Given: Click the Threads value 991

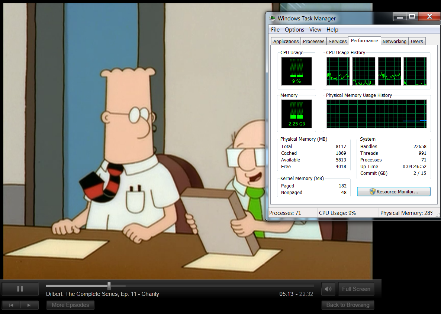Looking at the screenshot, I should click(x=422, y=153).
